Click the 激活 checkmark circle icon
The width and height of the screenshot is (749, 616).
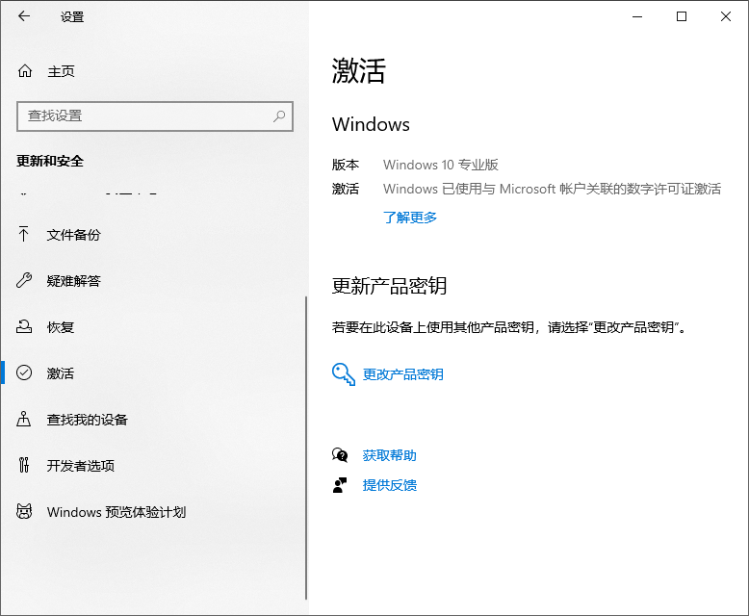(x=24, y=372)
